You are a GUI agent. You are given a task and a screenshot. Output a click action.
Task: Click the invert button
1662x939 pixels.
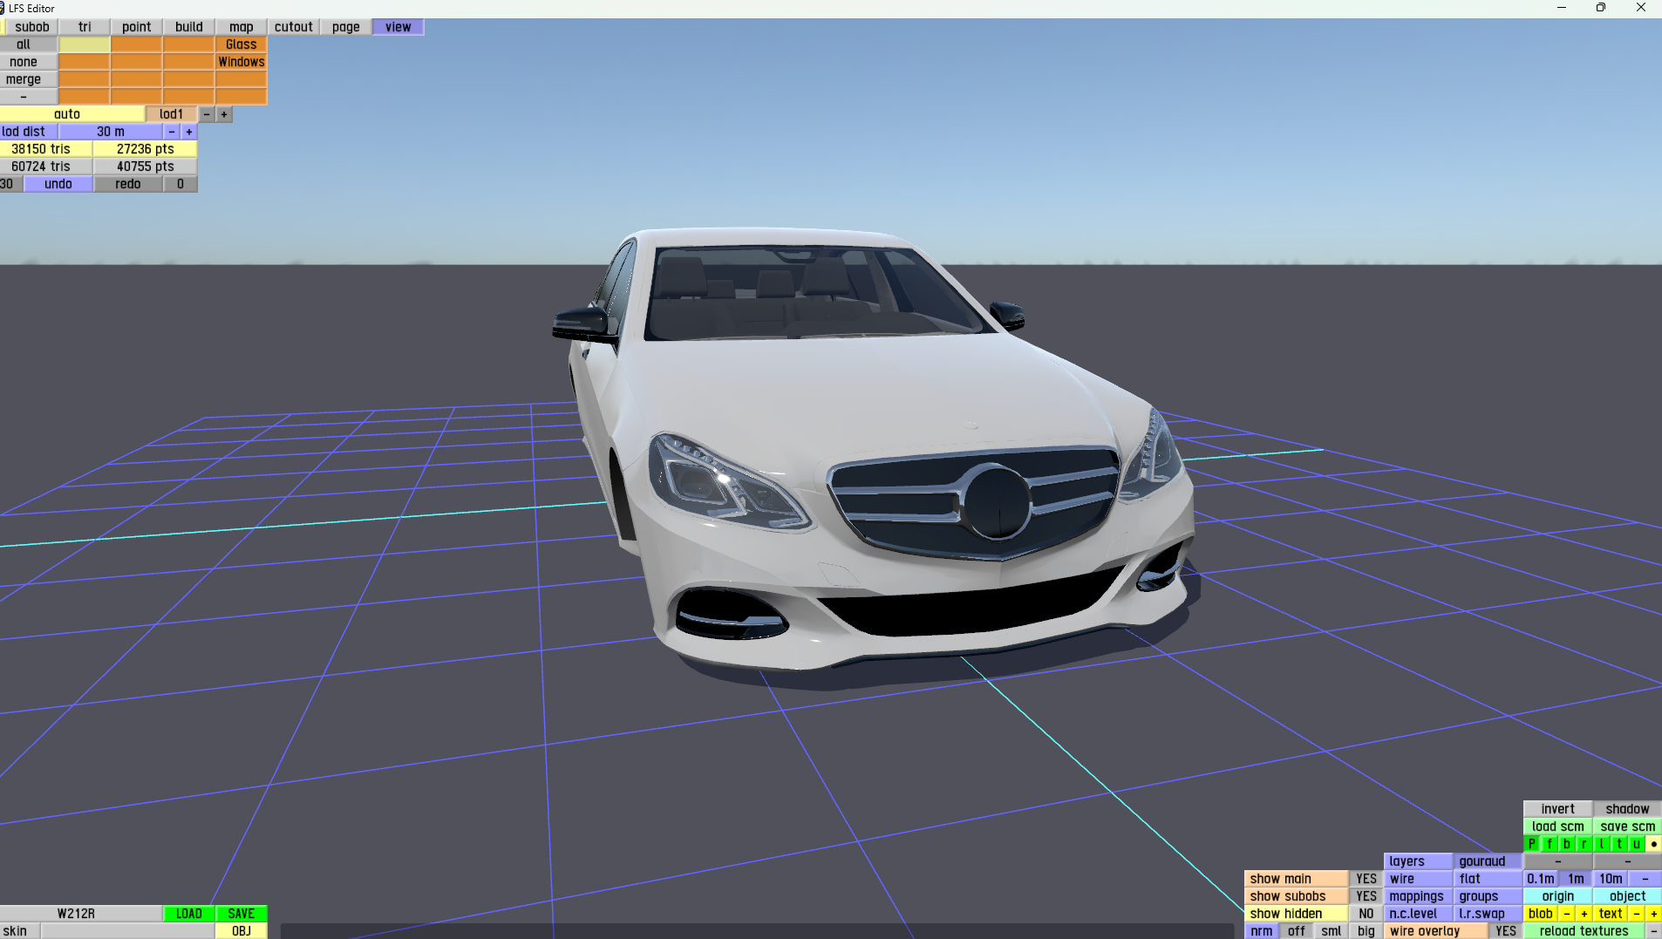[x=1558, y=809]
